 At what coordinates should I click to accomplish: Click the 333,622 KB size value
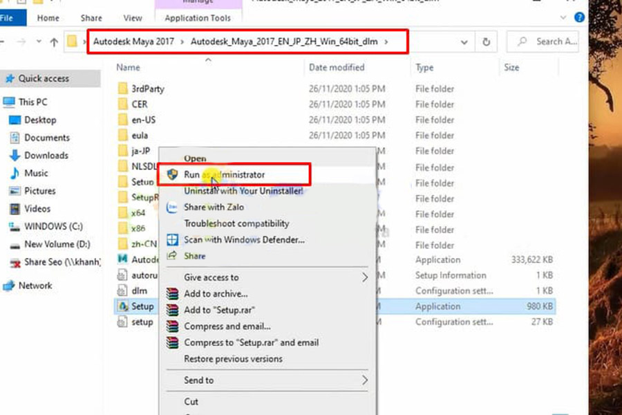coord(531,260)
